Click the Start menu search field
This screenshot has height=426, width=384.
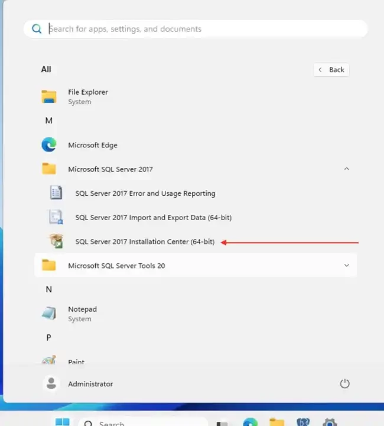196,29
